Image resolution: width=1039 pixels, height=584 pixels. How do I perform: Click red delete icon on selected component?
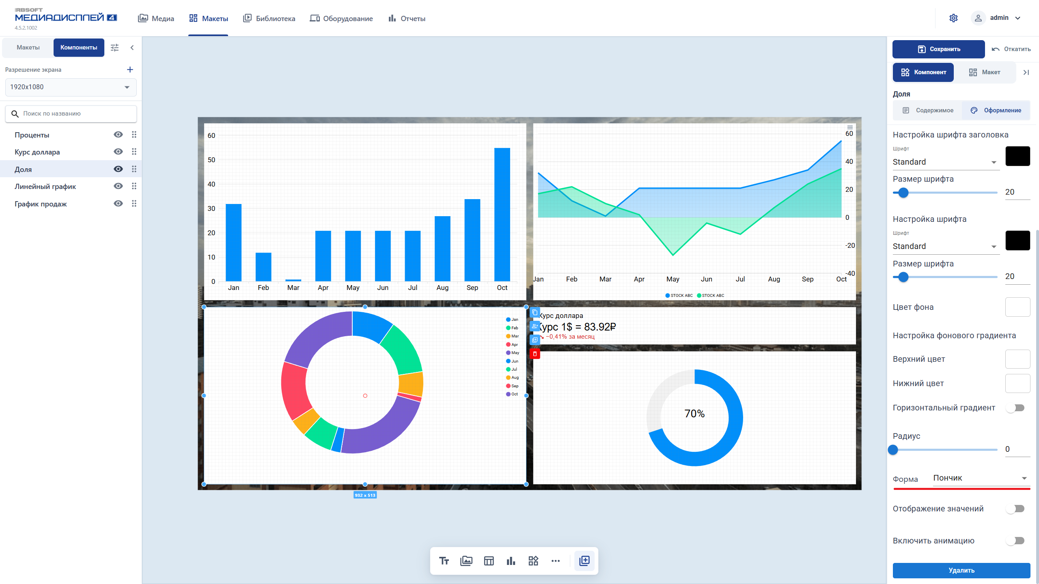click(x=535, y=354)
